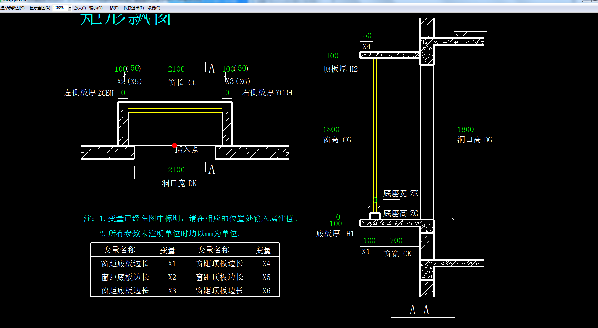598x328 pixels.
Task: Click the A-A section title
Action: pyautogui.click(x=419, y=310)
